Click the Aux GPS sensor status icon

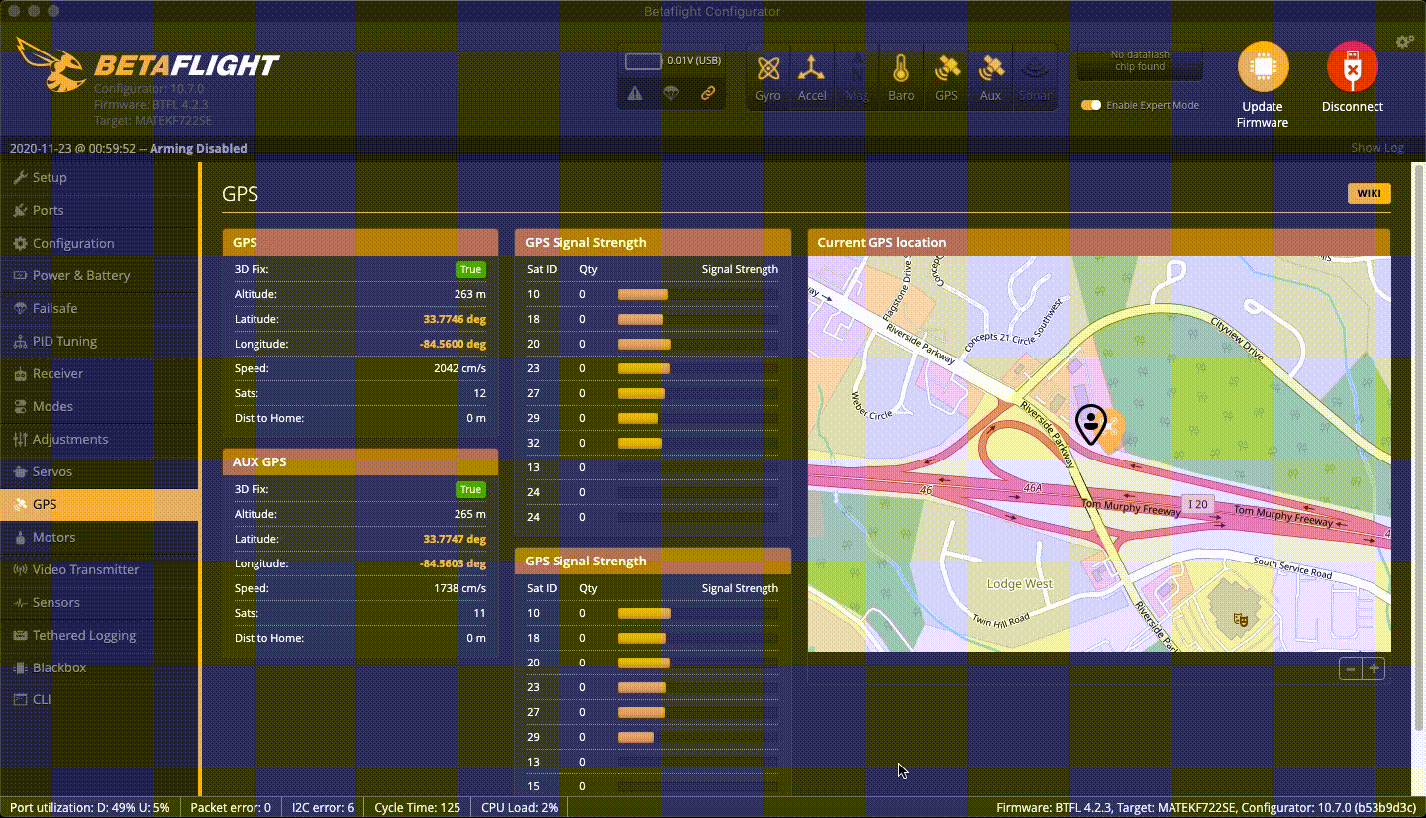click(x=990, y=76)
